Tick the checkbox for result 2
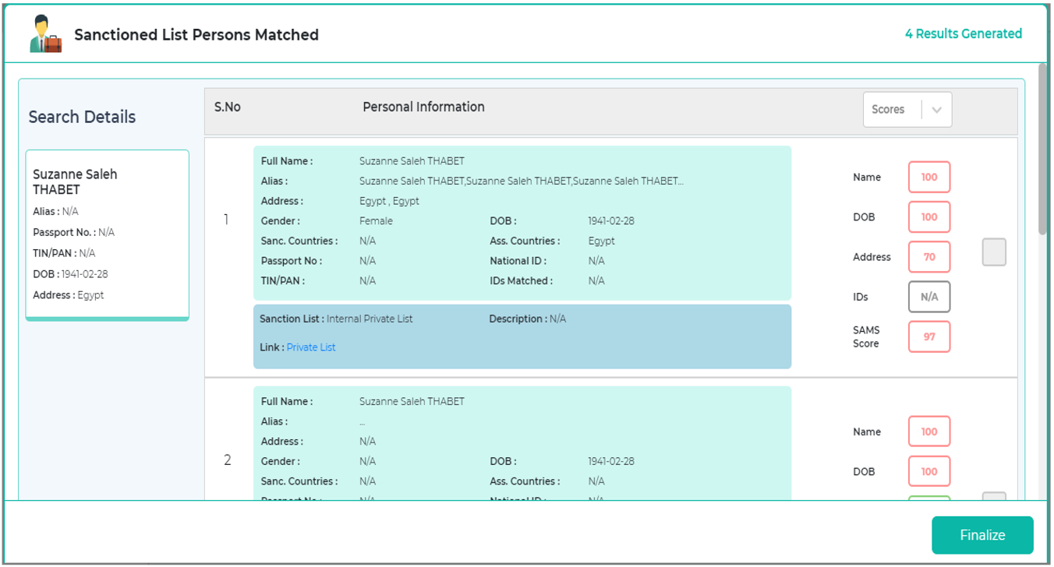This screenshot has height=567, width=1054. point(993,497)
